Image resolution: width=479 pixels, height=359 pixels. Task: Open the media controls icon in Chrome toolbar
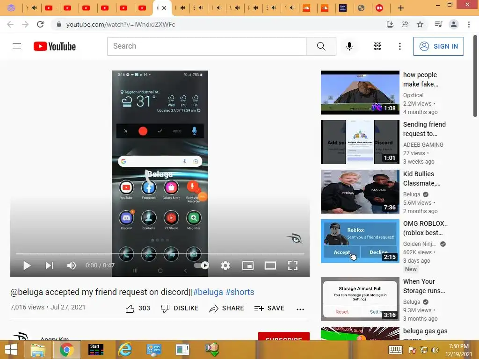point(438,24)
